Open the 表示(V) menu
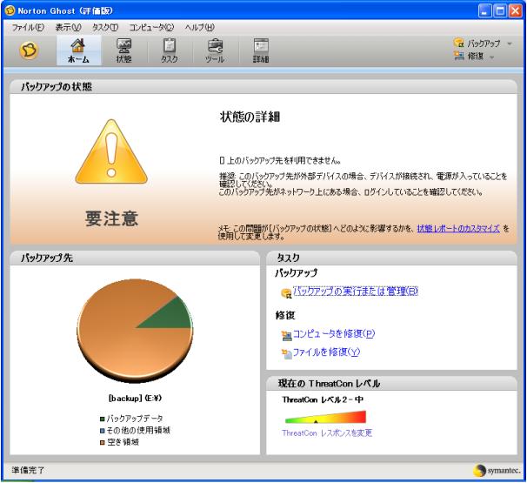The width and height of the screenshot is (527, 483). click(68, 27)
